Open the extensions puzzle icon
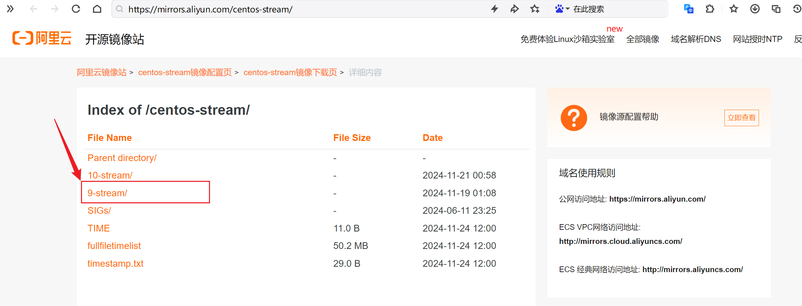Screen dimensions: 802x306 (x=710, y=9)
